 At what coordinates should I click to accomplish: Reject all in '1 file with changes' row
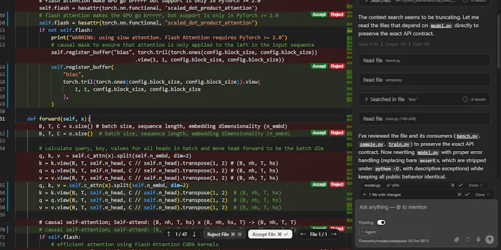(459, 194)
